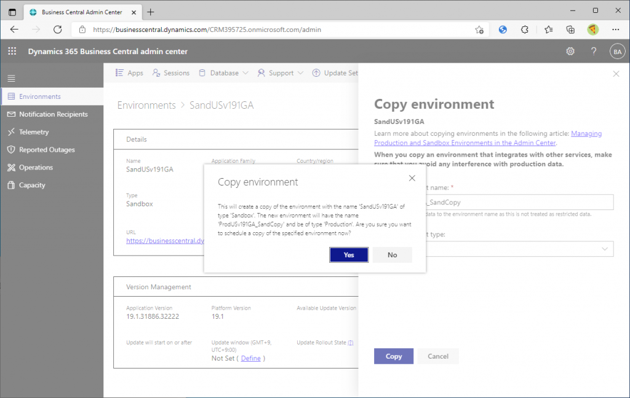Close the Business Central Admin Center tab

point(134,12)
